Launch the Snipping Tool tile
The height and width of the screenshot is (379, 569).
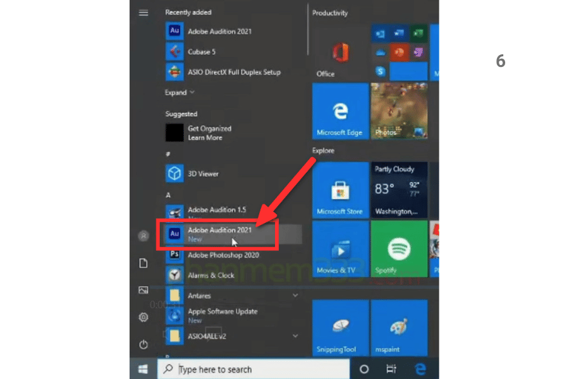coord(340,328)
